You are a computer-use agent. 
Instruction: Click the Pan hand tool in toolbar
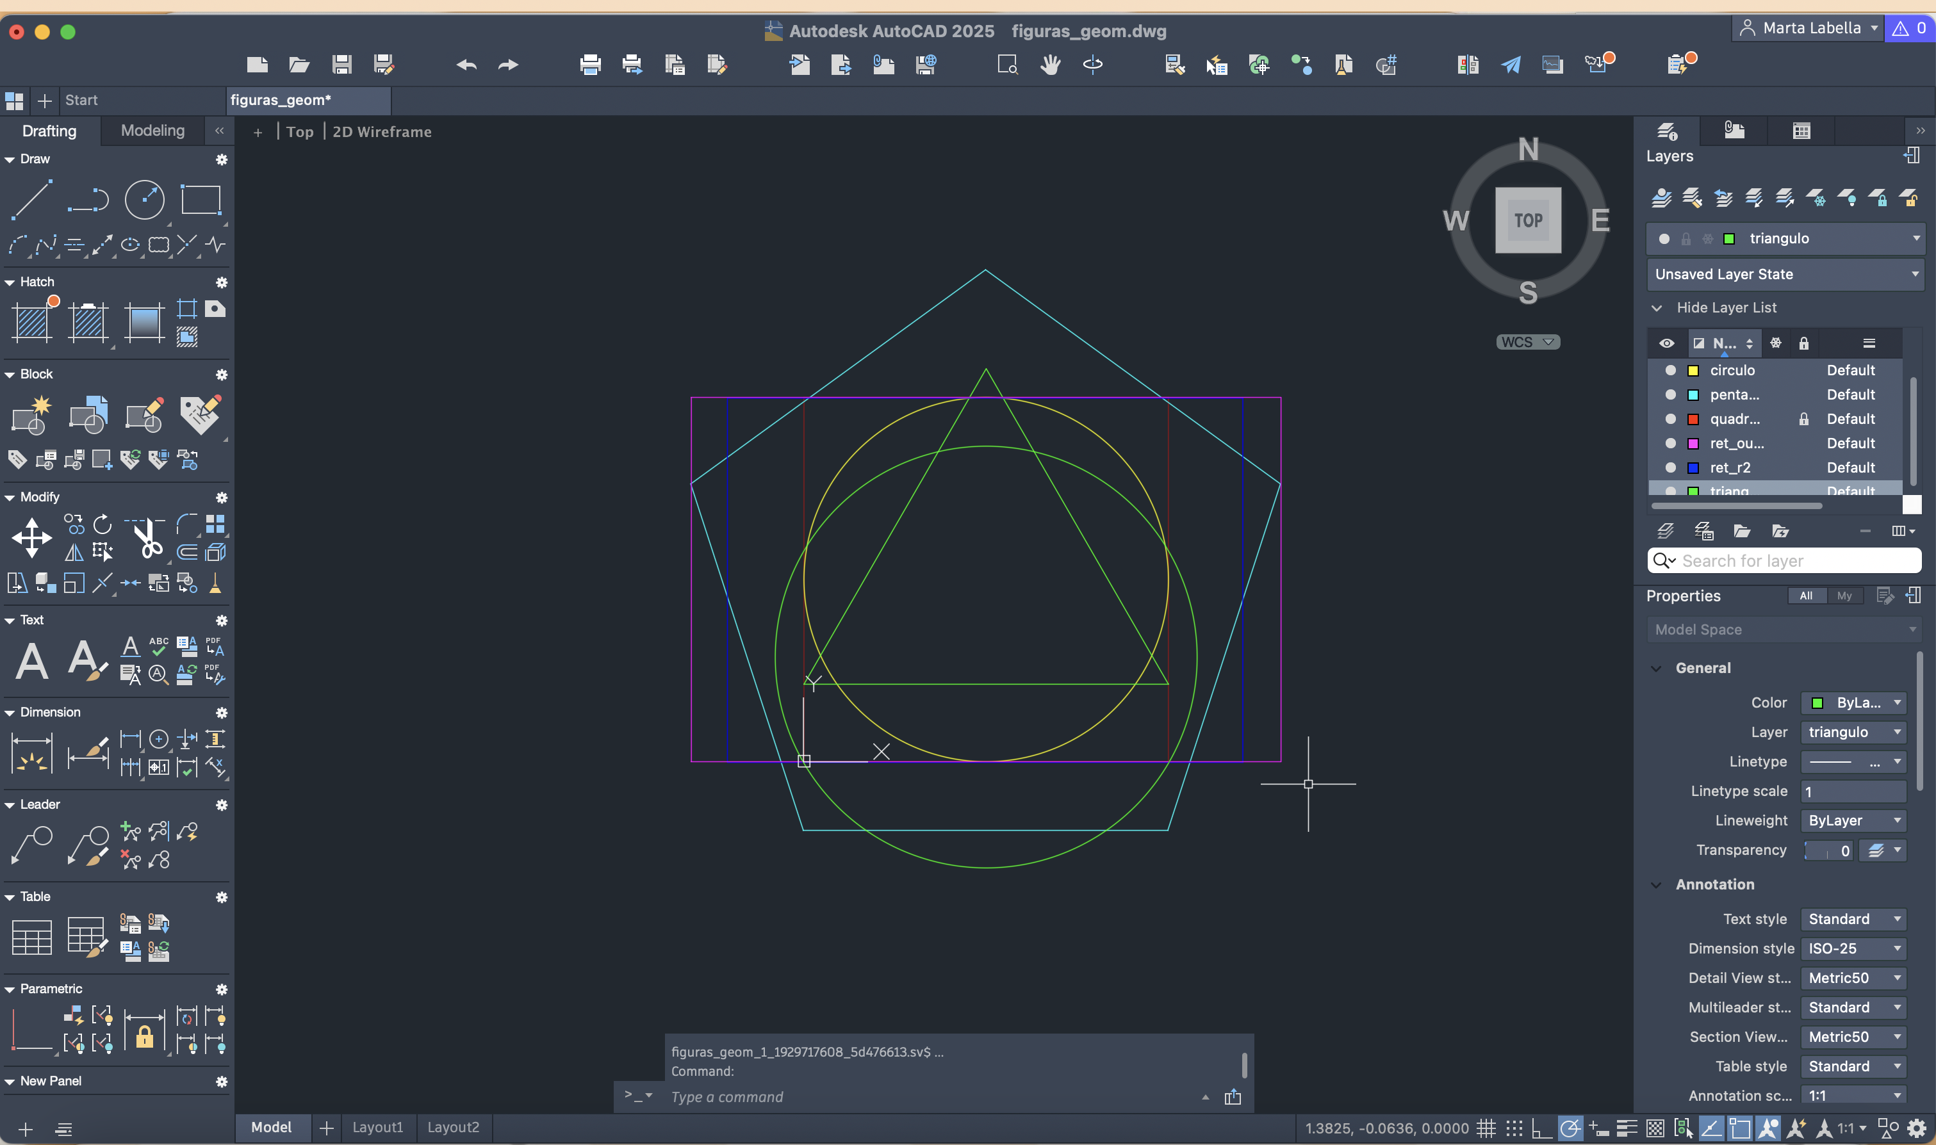(1049, 65)
